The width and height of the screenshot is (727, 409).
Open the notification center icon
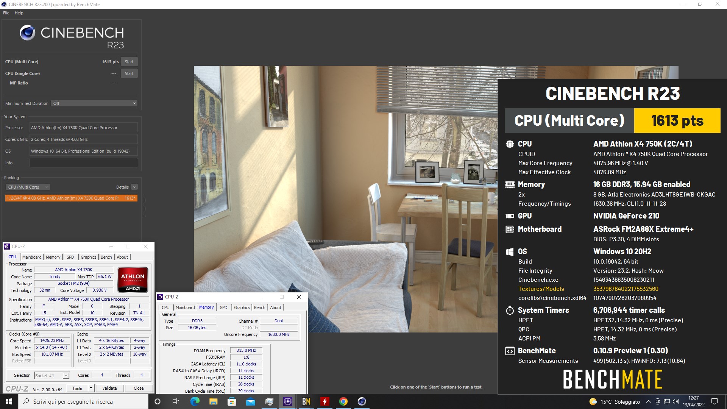coord(715,401)
